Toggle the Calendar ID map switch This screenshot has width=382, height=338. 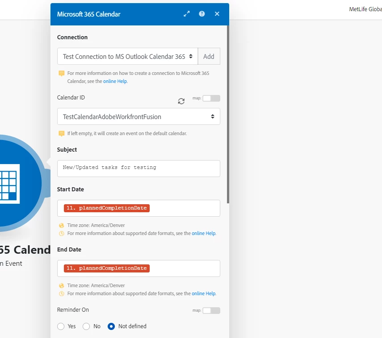pyautogui.click(x=211, y=98)
